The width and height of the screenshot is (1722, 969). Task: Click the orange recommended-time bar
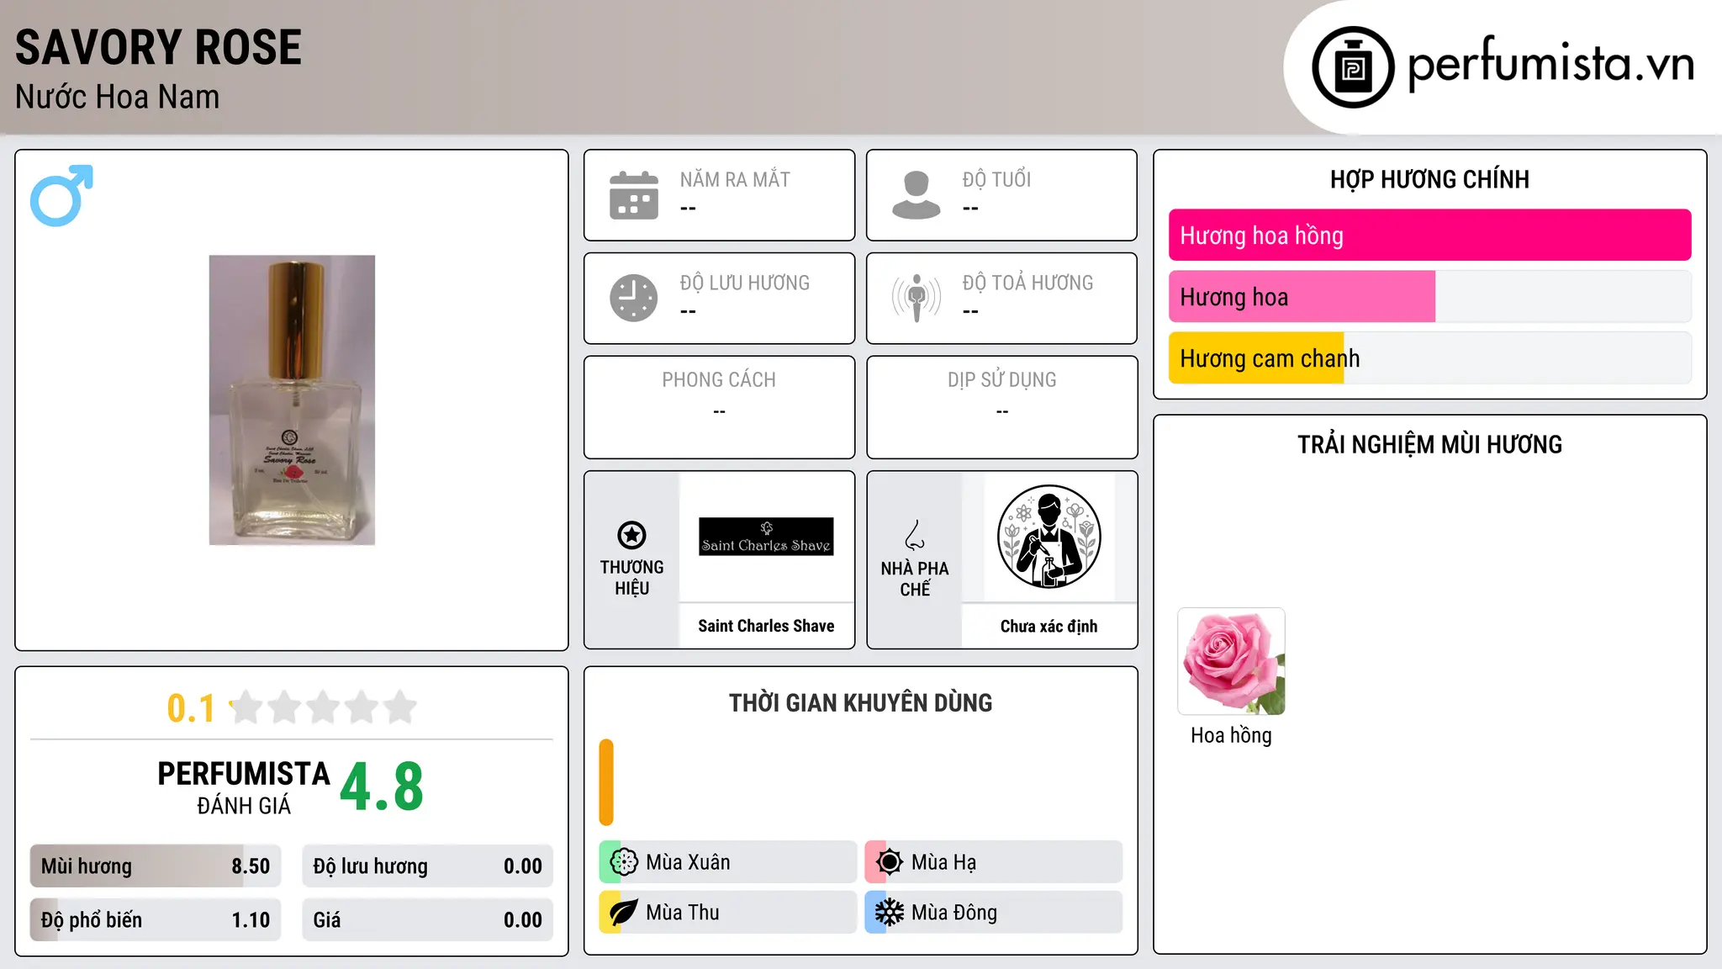click(606, 782)
